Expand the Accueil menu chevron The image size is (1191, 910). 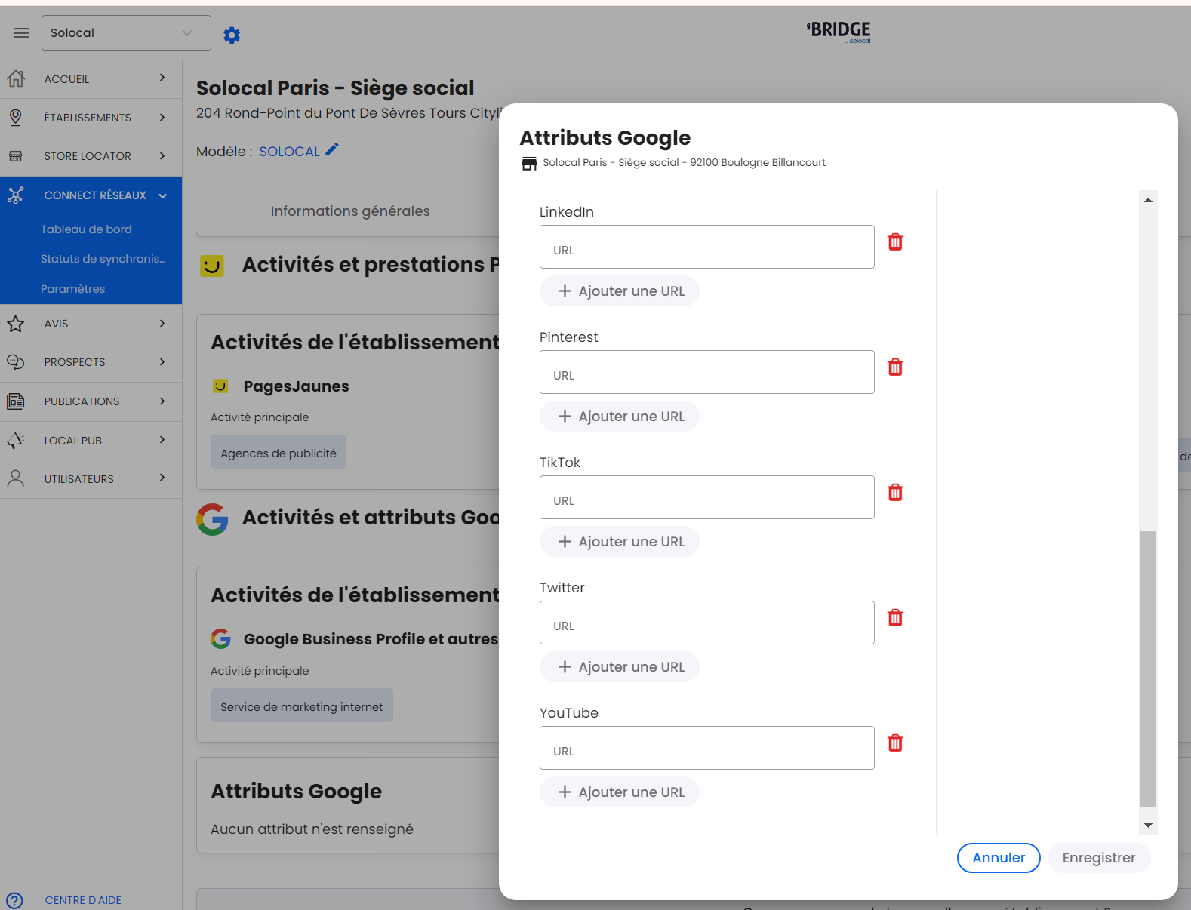[162, 78]
